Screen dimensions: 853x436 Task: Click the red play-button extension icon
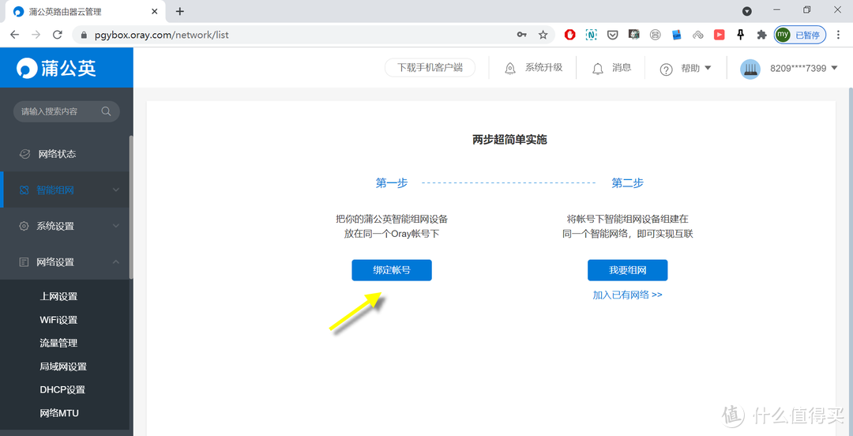tap(720, 35)
